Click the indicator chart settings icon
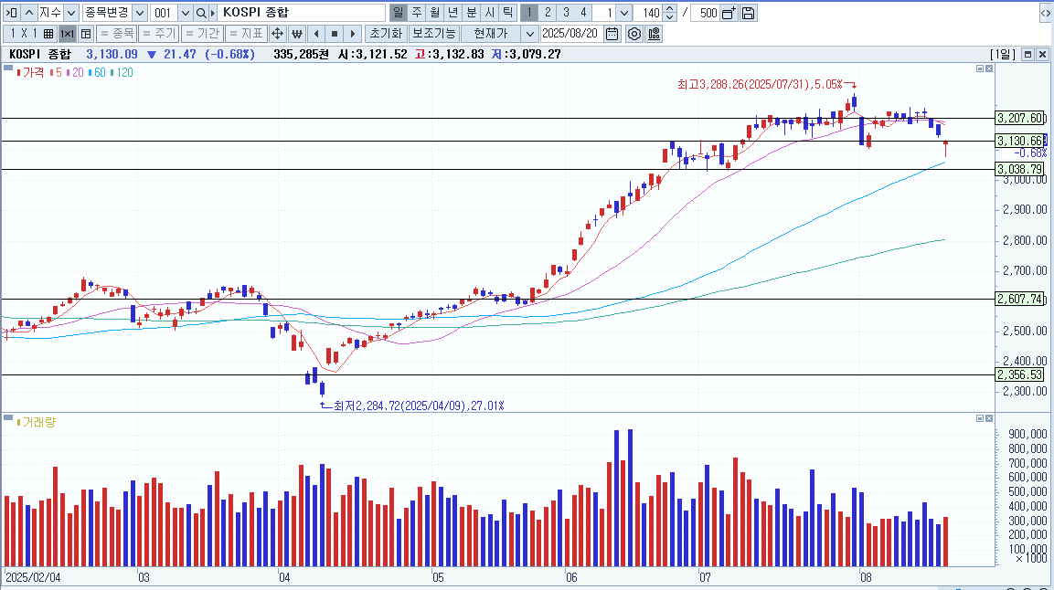Viewport: 1054px width, 590px height. 654,34
